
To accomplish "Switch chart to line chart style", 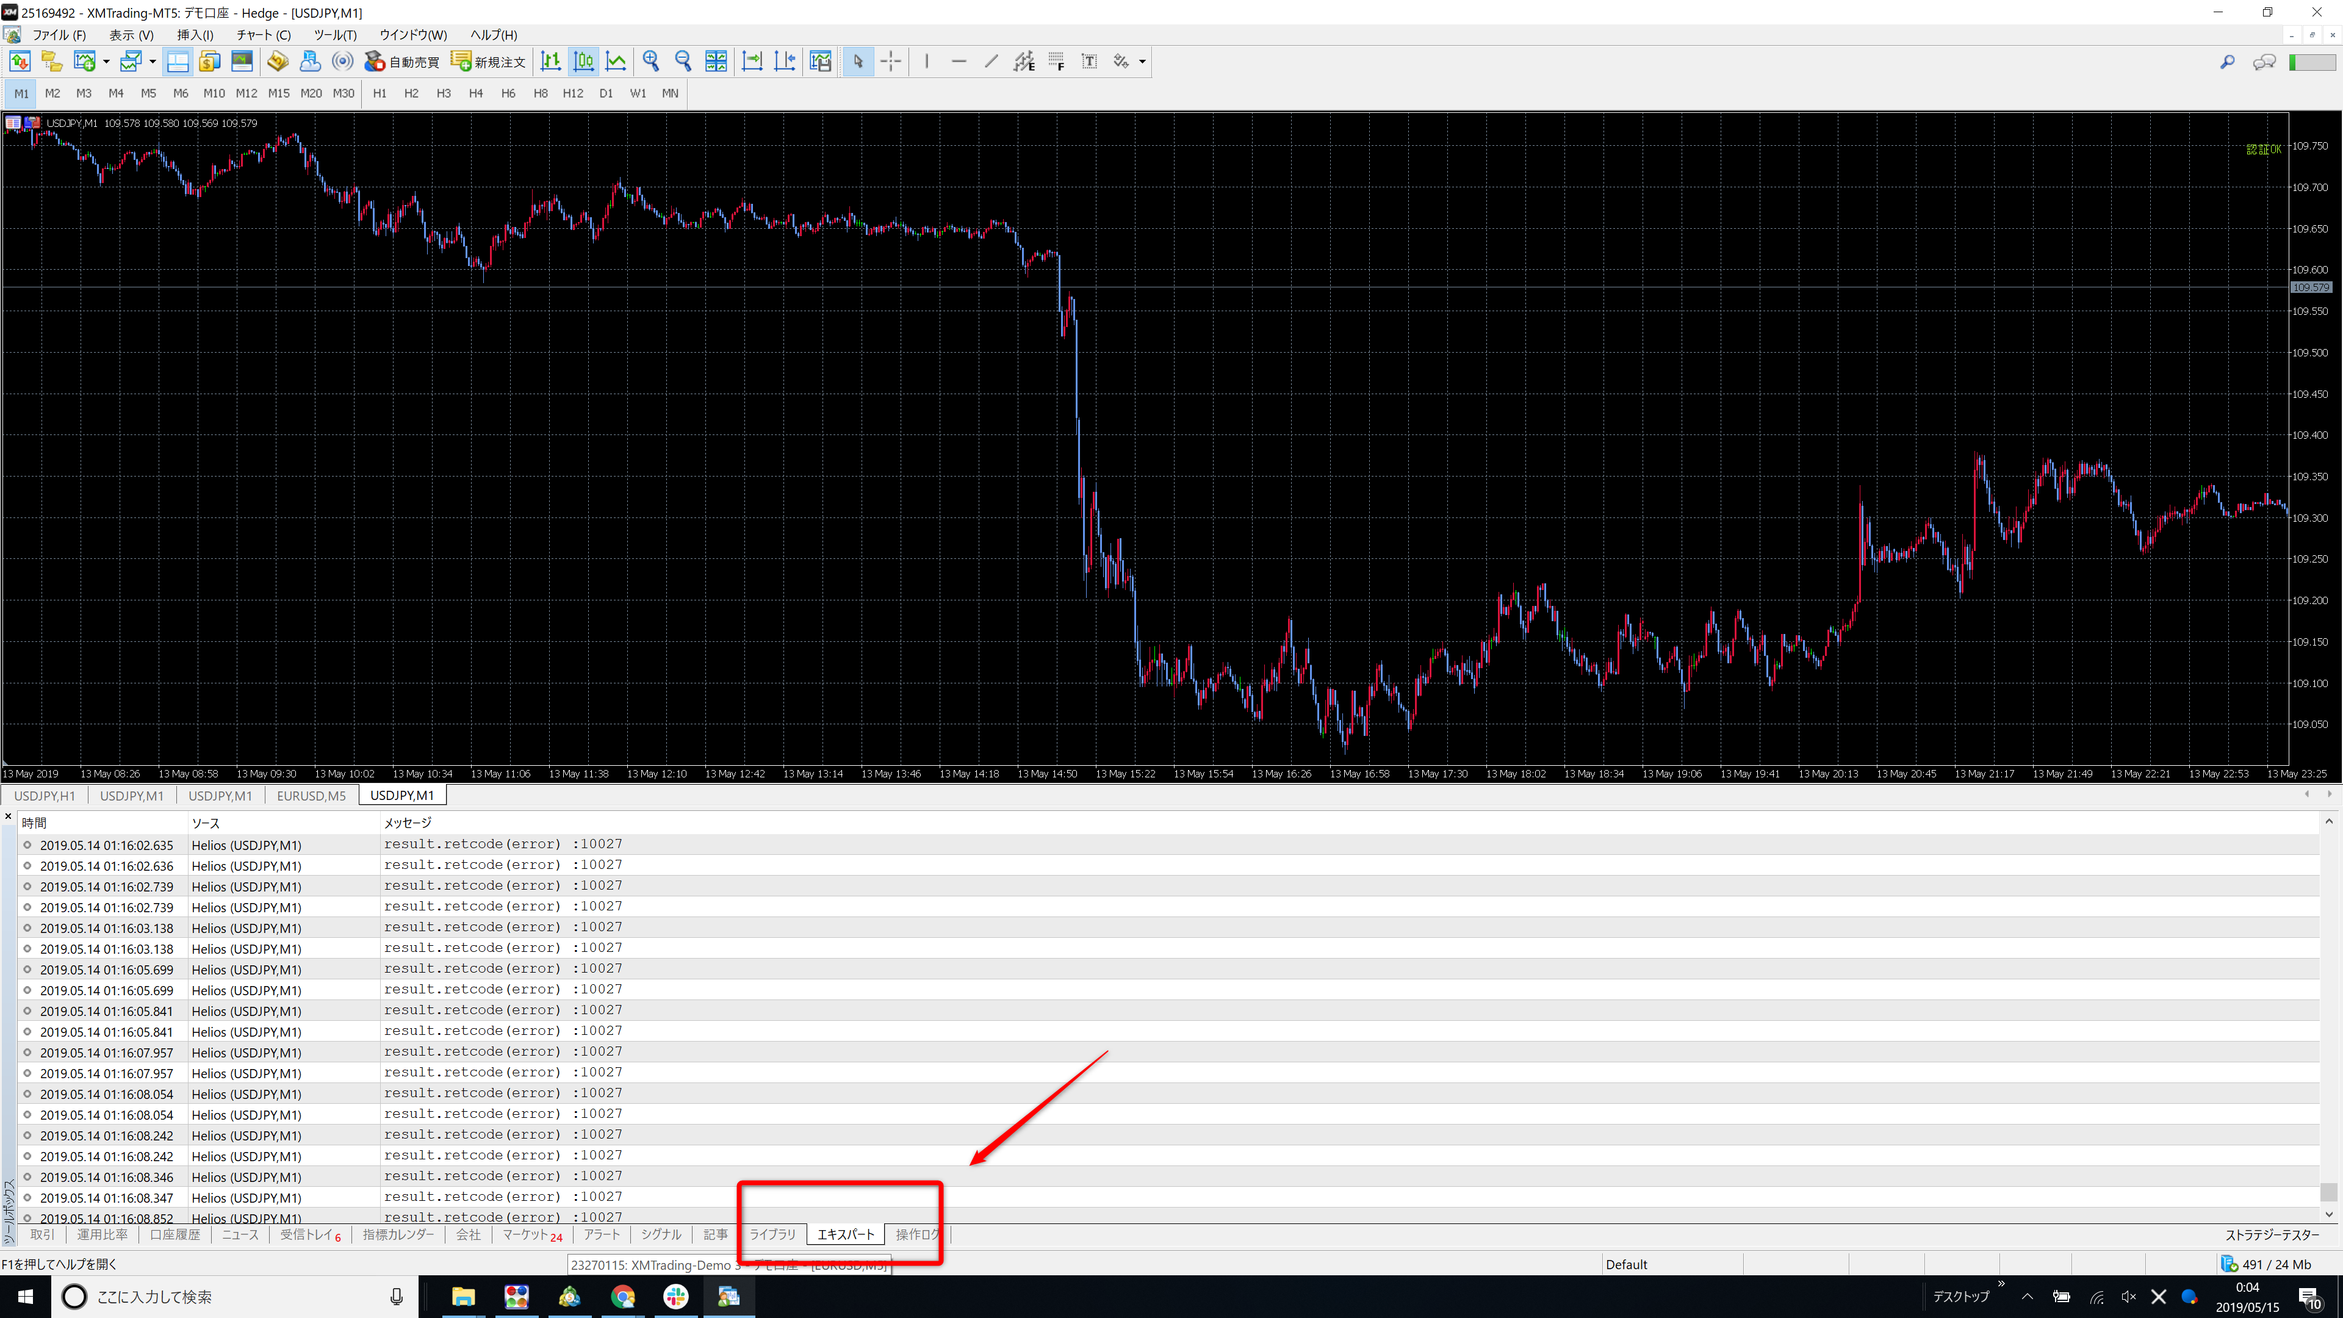I will pos(616,61).
